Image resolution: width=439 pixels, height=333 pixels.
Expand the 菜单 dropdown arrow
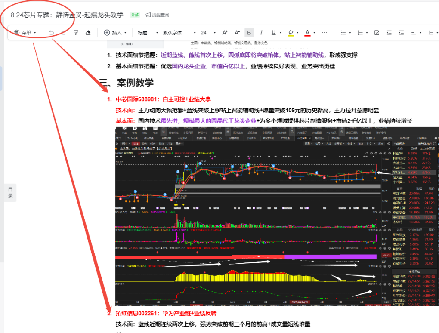[35, 33]
